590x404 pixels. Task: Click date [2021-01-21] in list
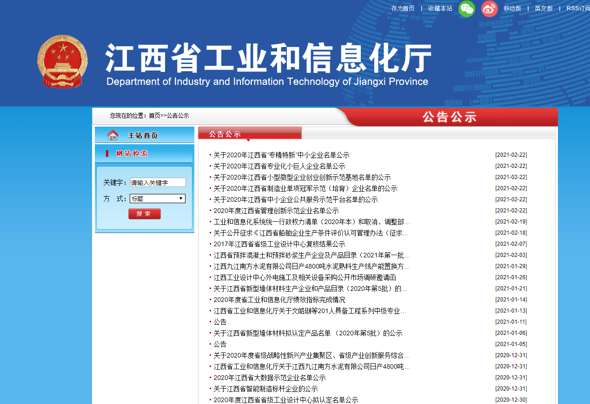(x=511, y=289)
